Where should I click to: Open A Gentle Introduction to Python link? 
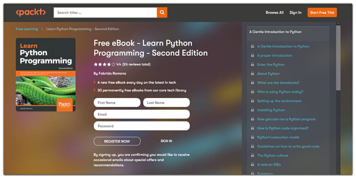point(283,46)
